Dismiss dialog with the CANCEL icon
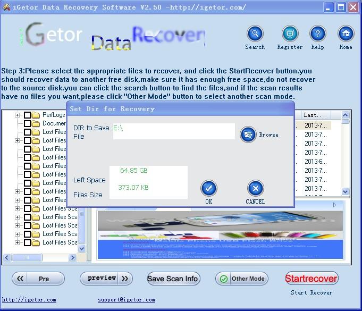Image resolution: width=362 pixels, height=311 pixels. (256, 188)
